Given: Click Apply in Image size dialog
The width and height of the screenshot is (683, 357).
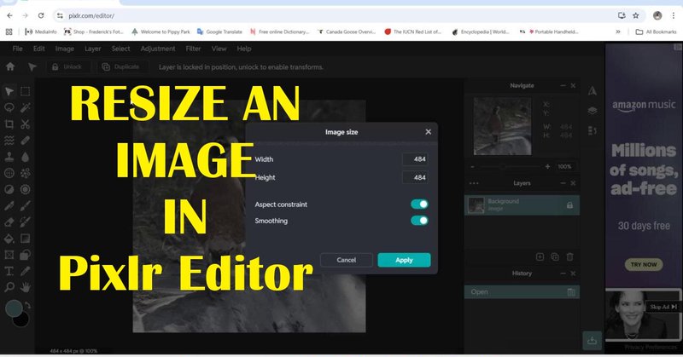Looking at the screenshot, I should click(x=404, y=260).
